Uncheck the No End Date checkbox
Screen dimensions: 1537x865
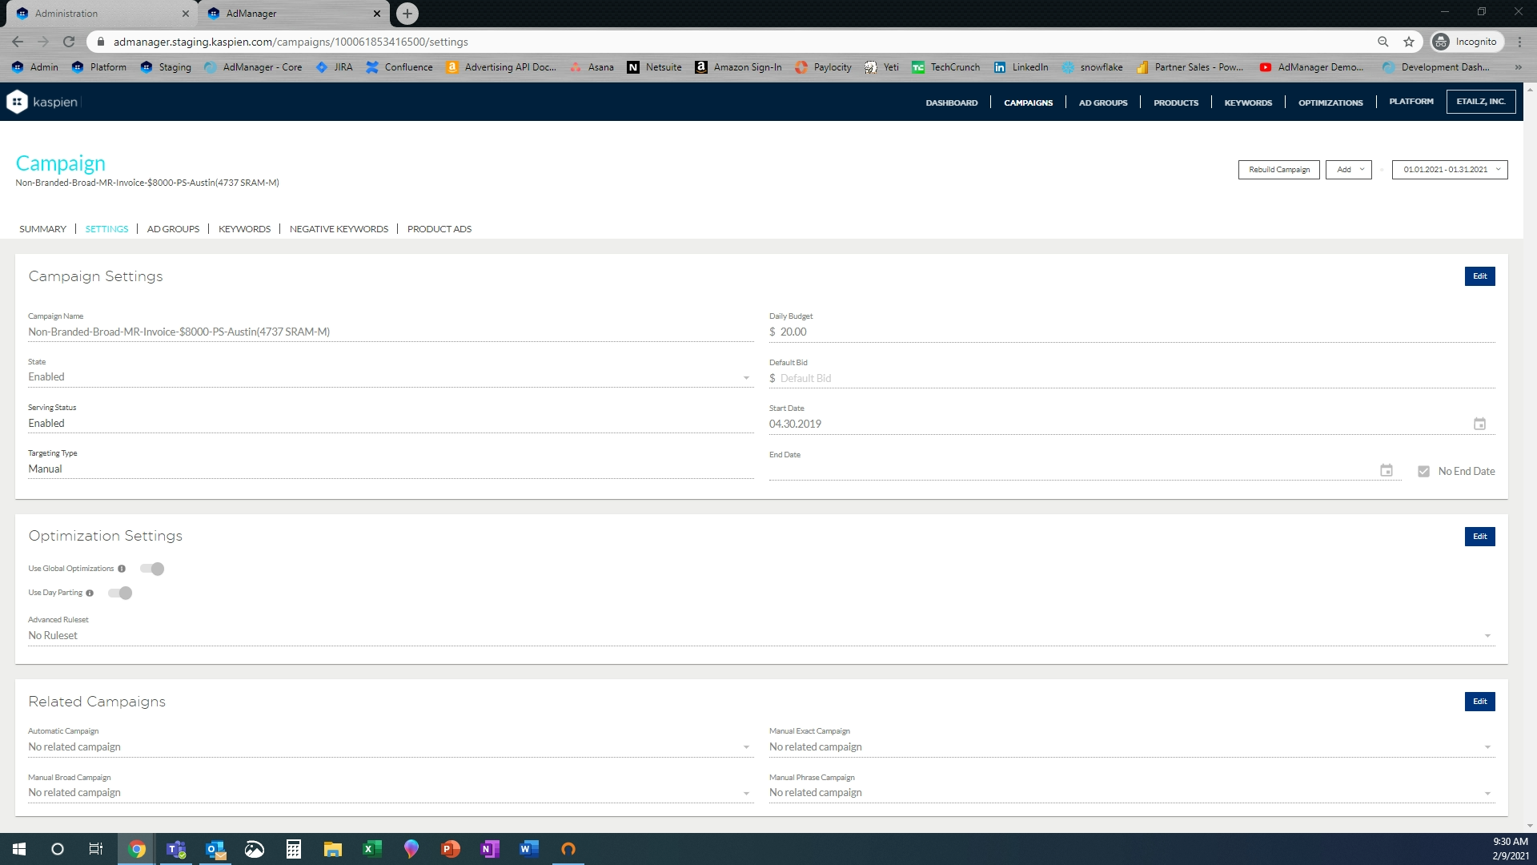tap(1423, 472)
